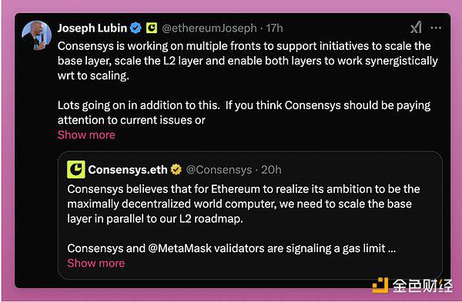Click the Consensys affiliation badge next to Joseph Lubin
The width and height of the screenshot is (462, 302).
pyautogui.click(x=152, y=28)
